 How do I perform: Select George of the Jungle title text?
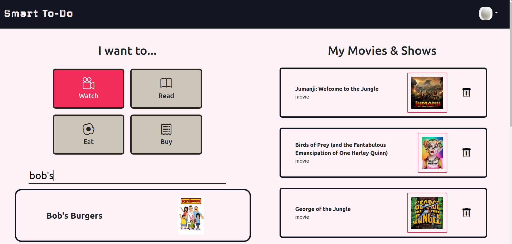(323, 209)
